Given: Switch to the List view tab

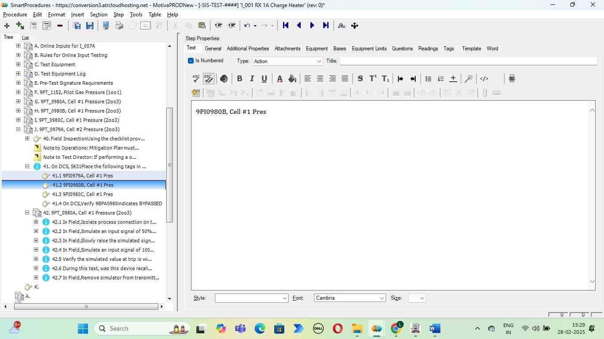Looking at the screenshot, I should tap(25, 38).
